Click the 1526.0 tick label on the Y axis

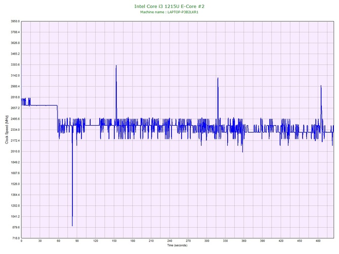[13, 184]
